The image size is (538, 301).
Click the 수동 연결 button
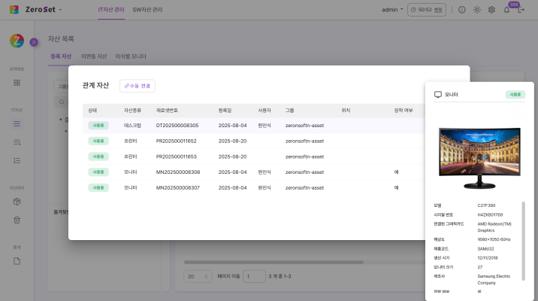(x=138, y=86)
